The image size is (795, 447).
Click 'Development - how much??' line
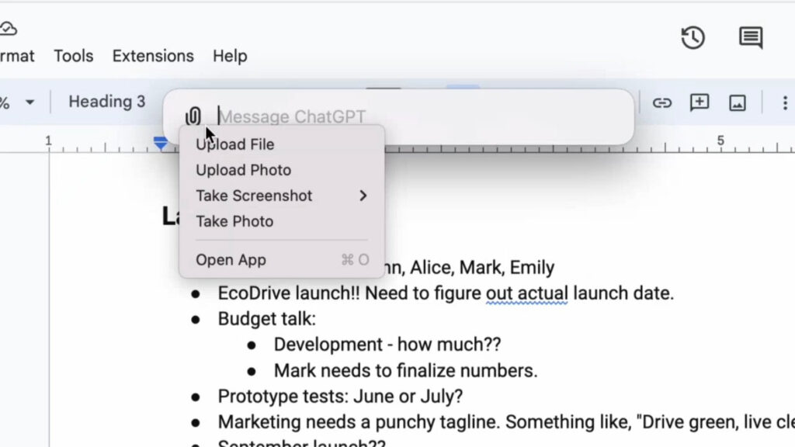tap(387, 345)
